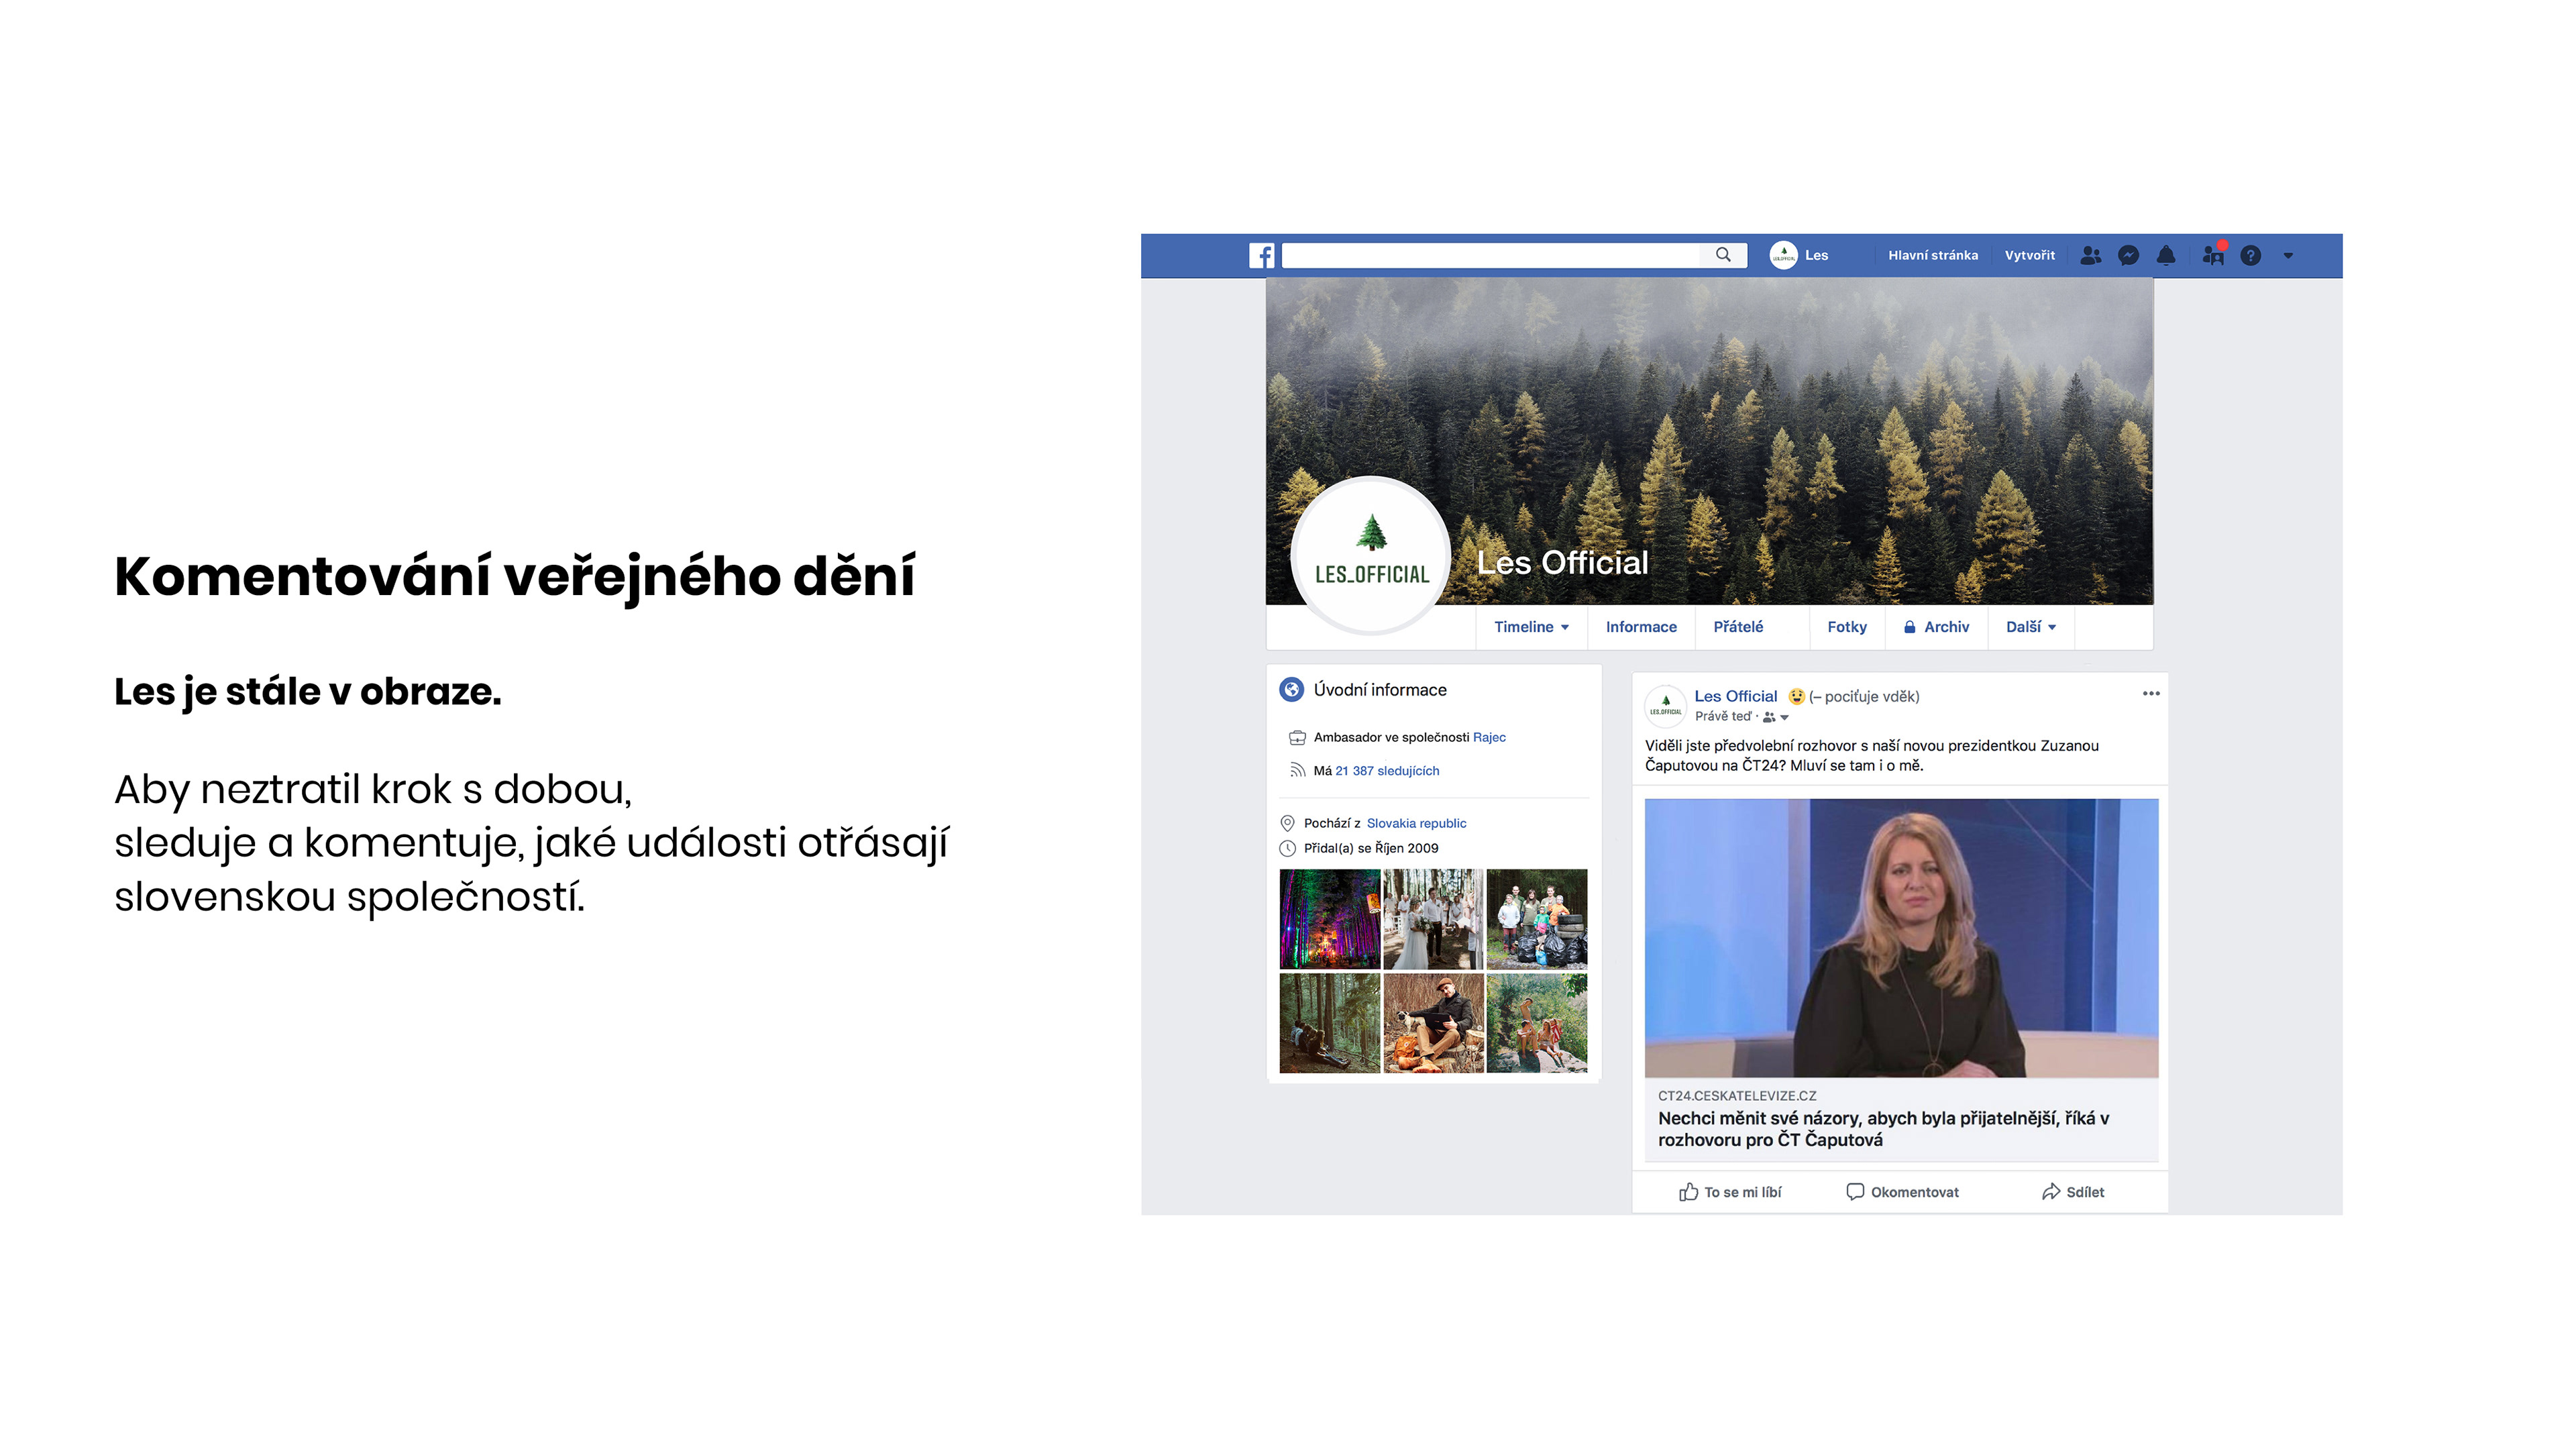This screenshot has width=2576, height=1449.
Task: Open post options three-dot menu
Action: 2151,694
